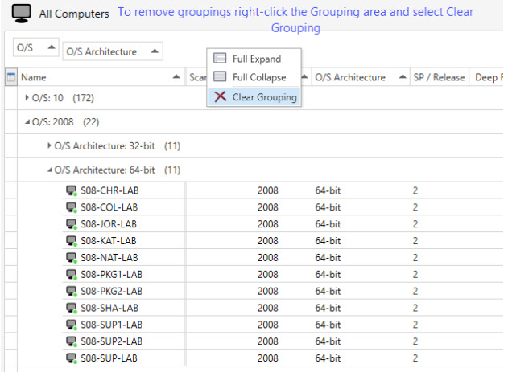Click 64-bit cell for S08-SUP-LAB
508x372 pixels.
pyautogui.click(x=328, y=358)
